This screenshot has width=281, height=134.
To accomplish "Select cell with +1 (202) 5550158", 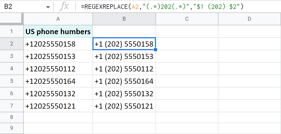I will click(124, 44).
